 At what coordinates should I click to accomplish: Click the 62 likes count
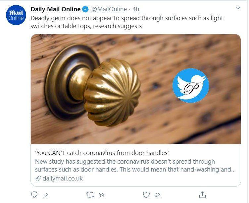pyautogui.click(x=157, y=195)
